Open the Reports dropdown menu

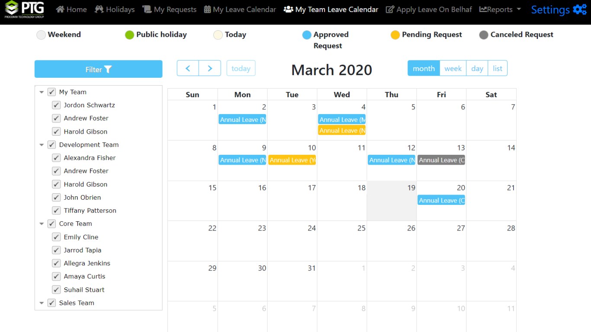(500, 10)
